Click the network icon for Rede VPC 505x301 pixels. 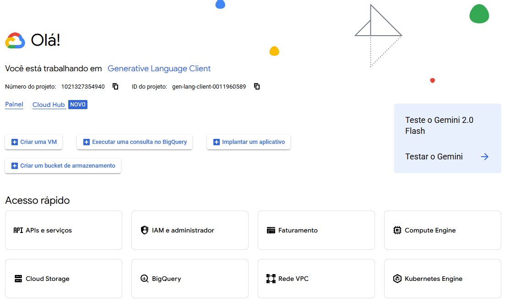click(271, 279)
